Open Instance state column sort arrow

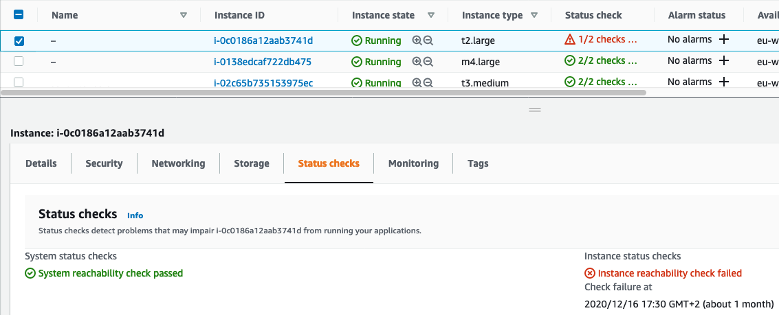(431, 15)
